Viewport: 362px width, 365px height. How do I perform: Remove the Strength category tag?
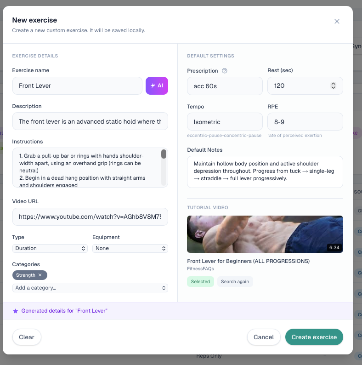pos(40,275)
